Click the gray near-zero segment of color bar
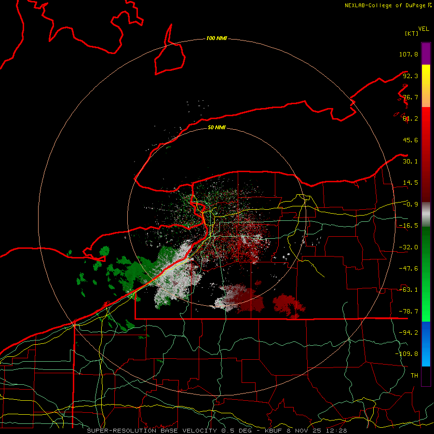The height and width of the screenshot is (434, 434). click(x=426, y=215)
